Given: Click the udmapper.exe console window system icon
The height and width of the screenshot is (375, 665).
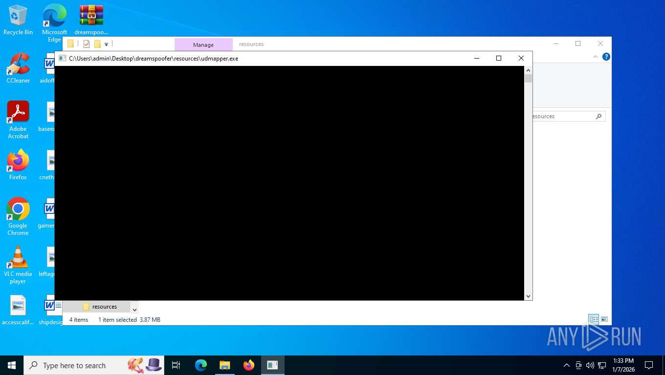Looking at the screenshot, I should (x=62, y=59).
